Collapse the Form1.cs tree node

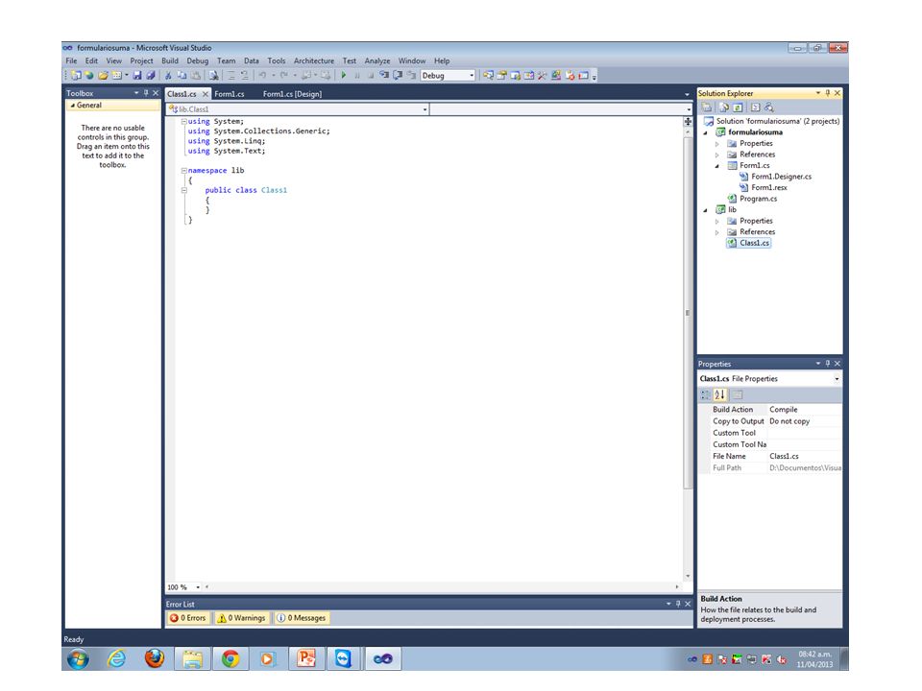click(x=716, y=166)
